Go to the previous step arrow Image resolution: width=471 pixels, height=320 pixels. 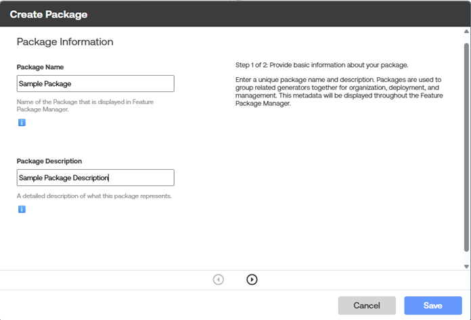(x=219, y=279)
